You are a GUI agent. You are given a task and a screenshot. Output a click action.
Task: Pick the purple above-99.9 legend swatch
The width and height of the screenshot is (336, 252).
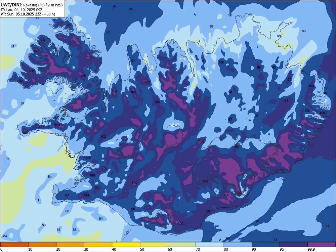click(x=322, y=245)
